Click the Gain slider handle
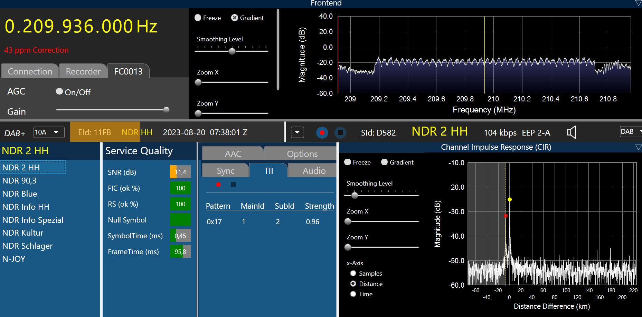 tap(166, 110)
